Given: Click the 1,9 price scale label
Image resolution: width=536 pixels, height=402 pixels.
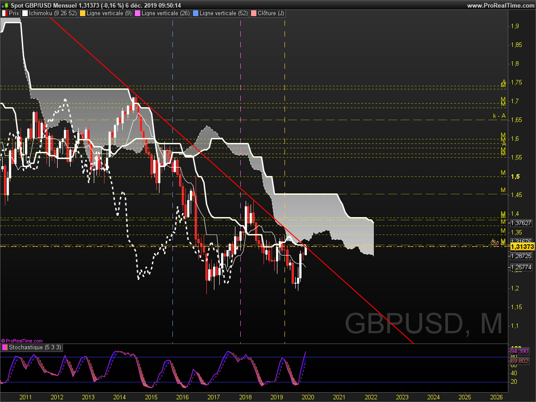Looking at the screenshot, I should (515, 26).
